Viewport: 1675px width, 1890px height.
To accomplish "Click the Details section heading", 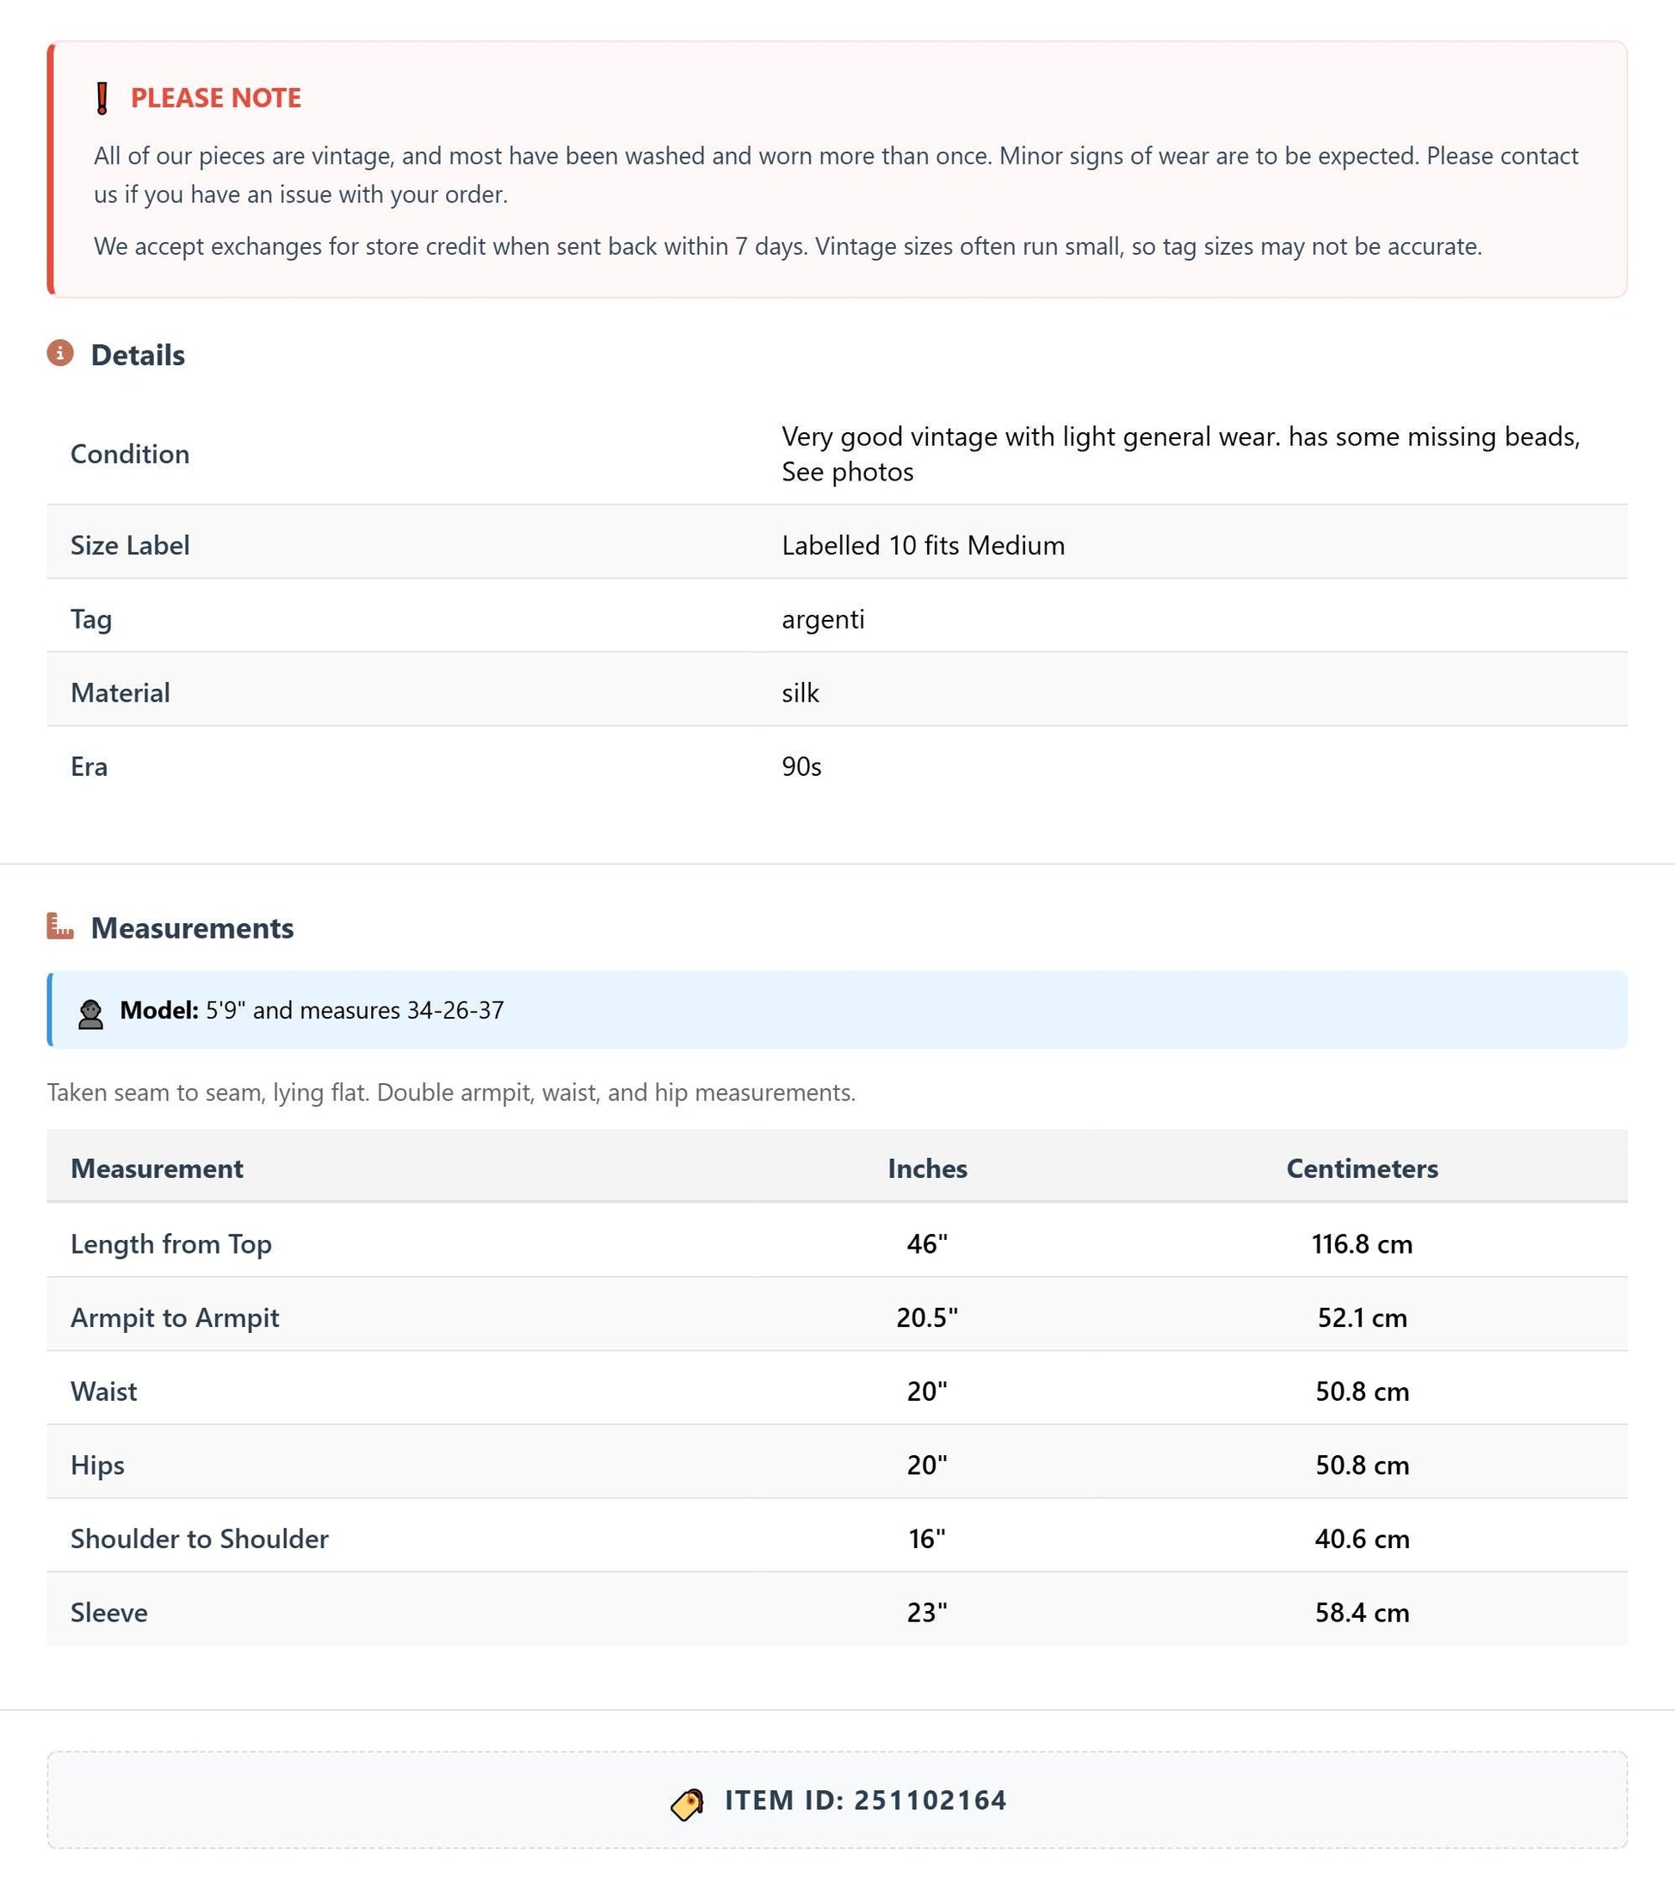I will (138, 355).
